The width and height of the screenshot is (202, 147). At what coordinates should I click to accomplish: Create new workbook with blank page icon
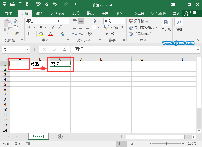[21, 4]
